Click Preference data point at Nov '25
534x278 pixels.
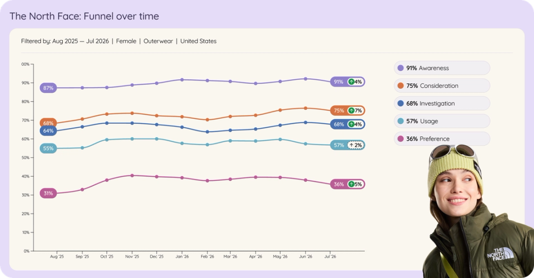132,175
